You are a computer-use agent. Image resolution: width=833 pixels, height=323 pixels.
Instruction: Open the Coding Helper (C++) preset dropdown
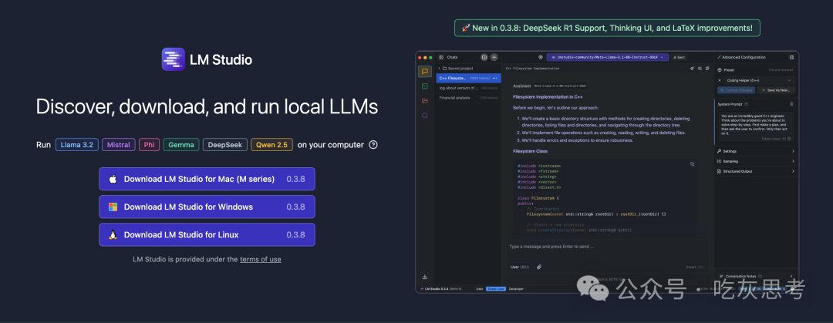coord(759,80)
